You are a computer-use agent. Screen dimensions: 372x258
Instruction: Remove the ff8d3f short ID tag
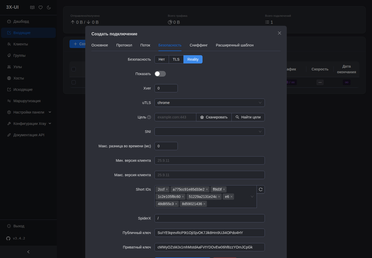224,189
